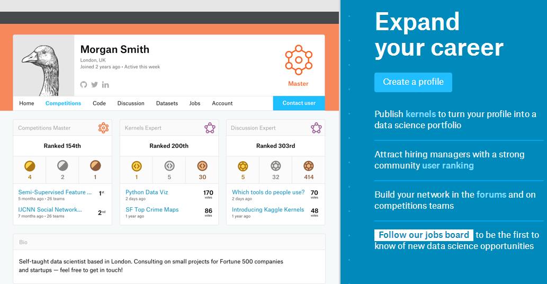Viewport: 547px width, 284px height.
Task: Go to the Discussion tab
Action: 131,103
